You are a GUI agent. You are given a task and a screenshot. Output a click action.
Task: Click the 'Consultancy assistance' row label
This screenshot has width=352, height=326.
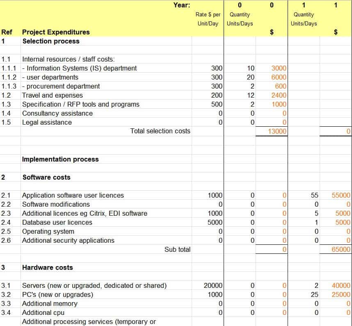57,113
